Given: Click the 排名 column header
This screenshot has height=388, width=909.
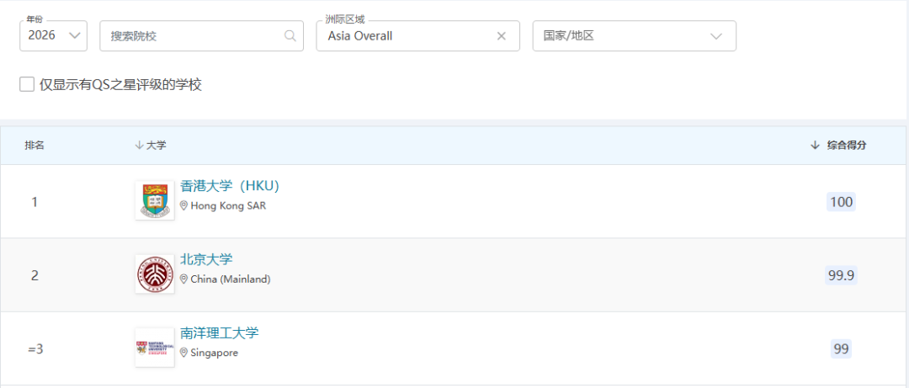Looking at the screenshot, I should pos(35,146).
